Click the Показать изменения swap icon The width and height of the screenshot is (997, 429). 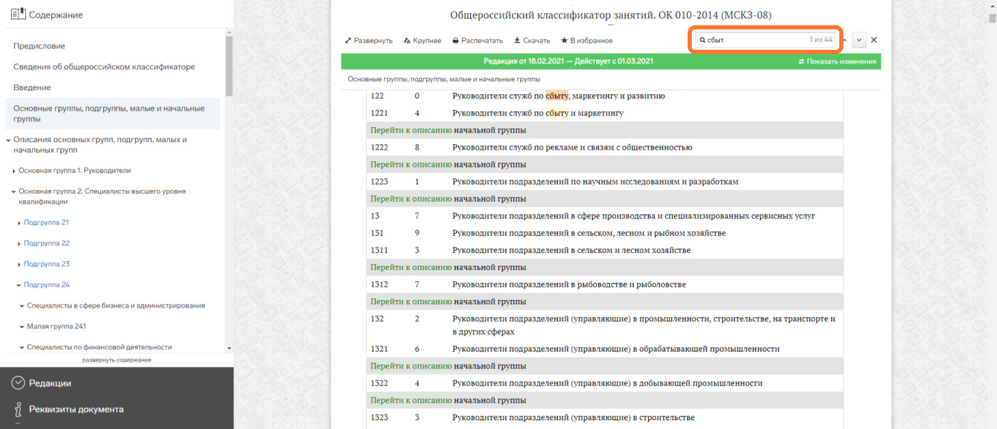802,61
